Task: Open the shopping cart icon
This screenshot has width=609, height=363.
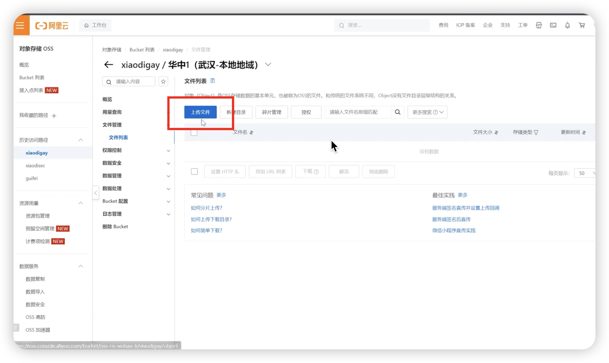Action: (x=582, y=25)
